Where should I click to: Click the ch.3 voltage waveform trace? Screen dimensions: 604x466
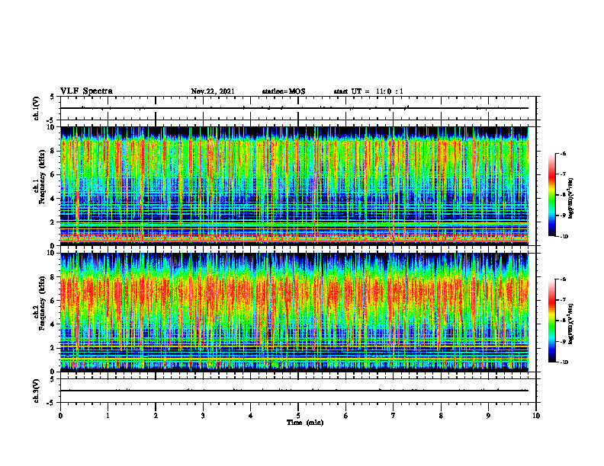(294, 391)
